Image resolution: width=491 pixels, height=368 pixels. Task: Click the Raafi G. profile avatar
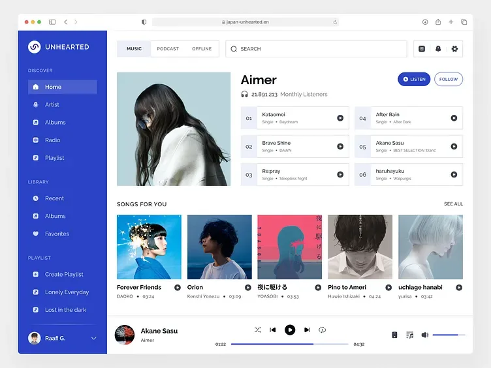tap(35, 338)
